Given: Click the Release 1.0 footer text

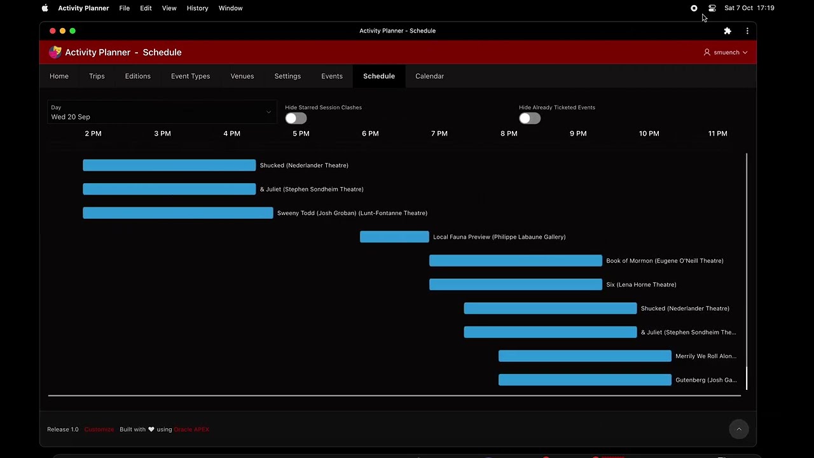Looking at the screenshot, I should click(63, 429).
